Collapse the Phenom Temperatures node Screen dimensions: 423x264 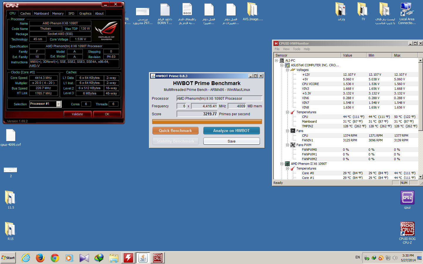[x=288, y=168]
